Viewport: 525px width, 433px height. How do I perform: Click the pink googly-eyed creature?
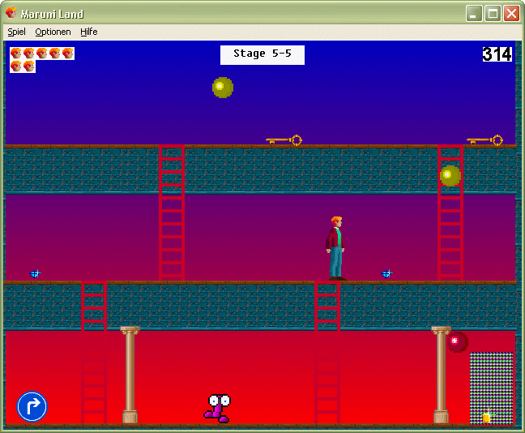click(x=218, y=408)
